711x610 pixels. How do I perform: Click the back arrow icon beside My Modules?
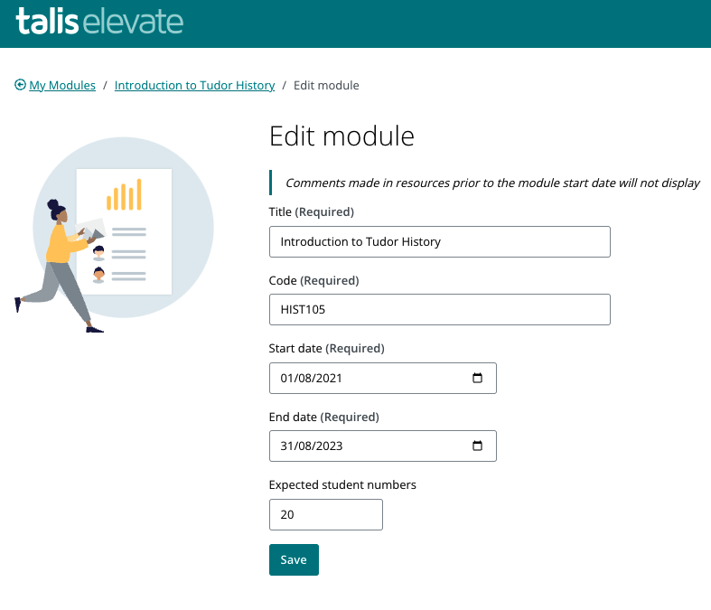pos(20,85)
